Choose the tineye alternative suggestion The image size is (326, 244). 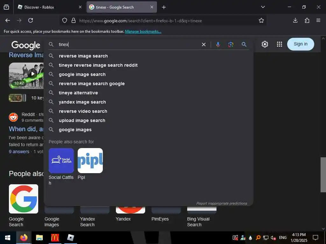(x=149, y=93)
